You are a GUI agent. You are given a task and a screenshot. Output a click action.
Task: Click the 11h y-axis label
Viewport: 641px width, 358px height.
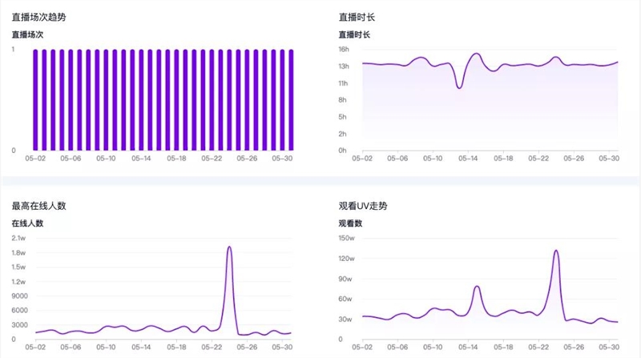[x=343, y=83]
